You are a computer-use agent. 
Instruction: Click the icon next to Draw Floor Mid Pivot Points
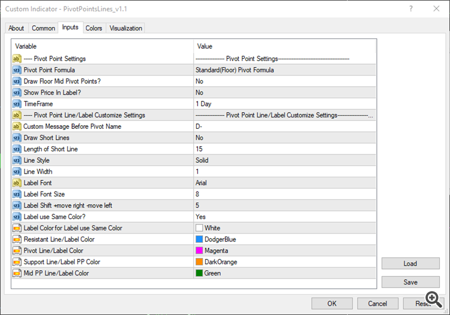point(17,81)
